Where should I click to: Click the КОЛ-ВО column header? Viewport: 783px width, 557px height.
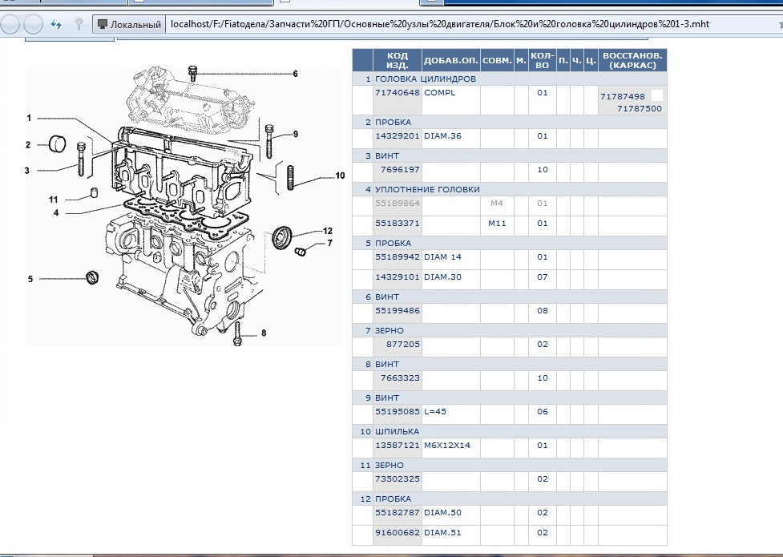(542, 60)
